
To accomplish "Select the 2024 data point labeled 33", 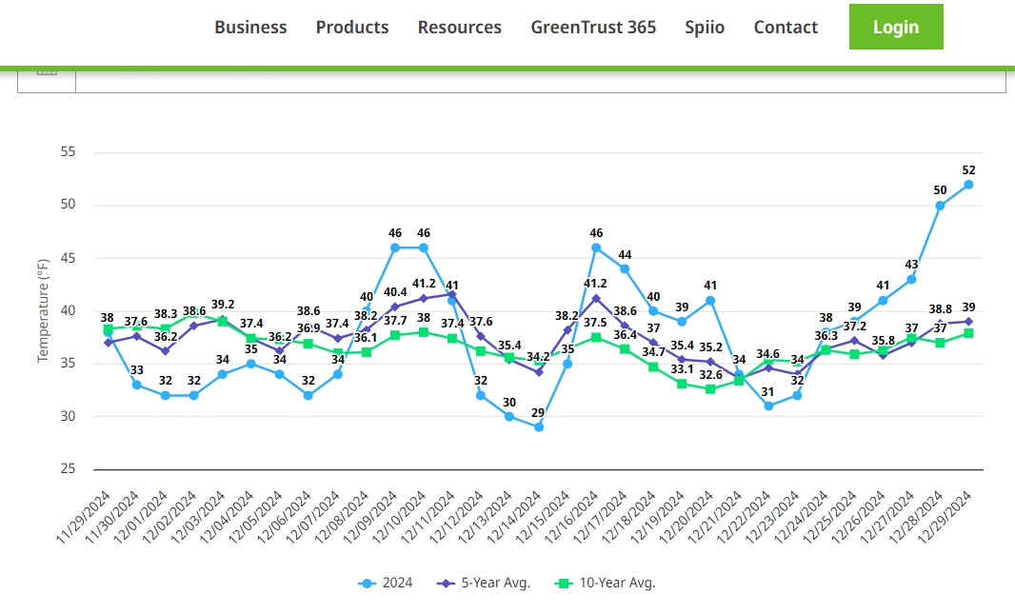I will 136,385.
